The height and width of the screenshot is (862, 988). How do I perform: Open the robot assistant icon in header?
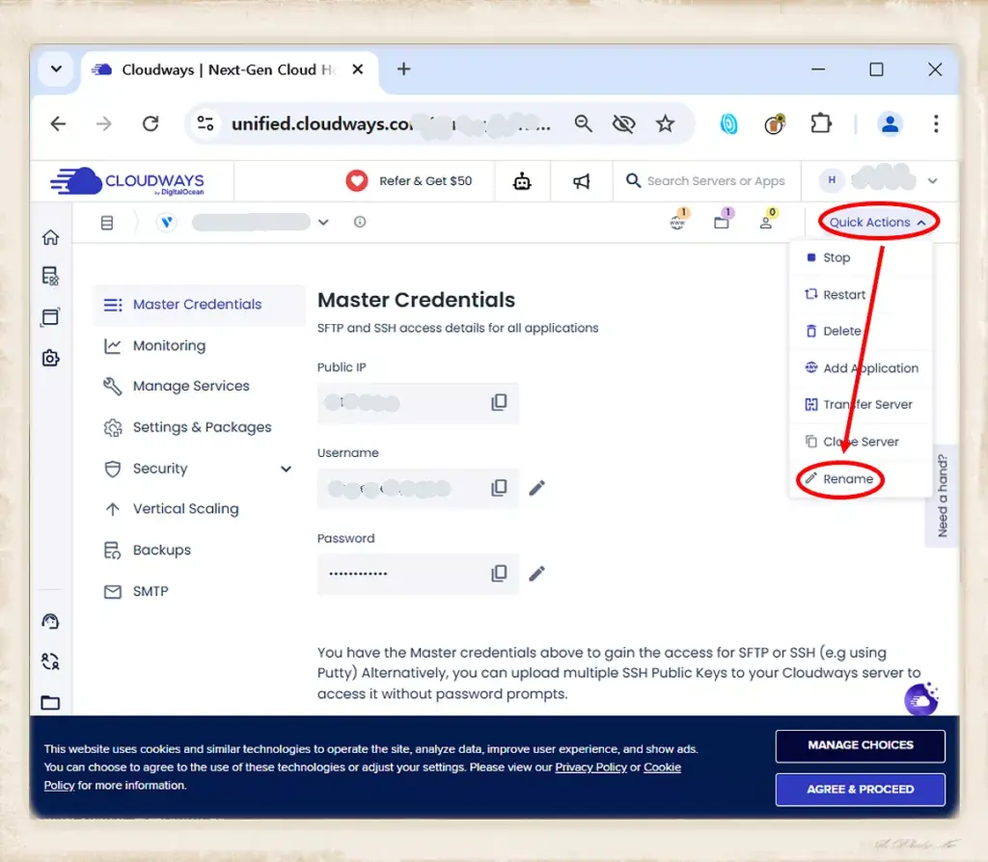[522, 181]
